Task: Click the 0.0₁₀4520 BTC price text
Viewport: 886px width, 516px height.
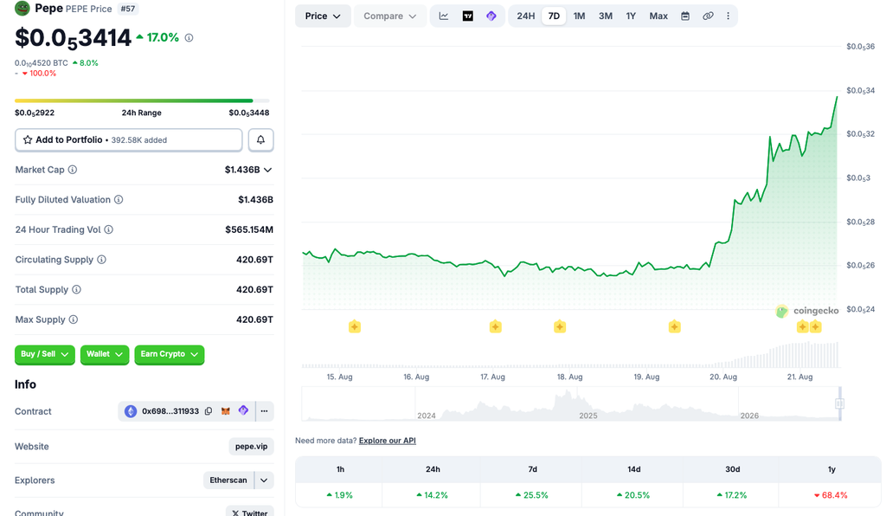Action: coord(42,62)
